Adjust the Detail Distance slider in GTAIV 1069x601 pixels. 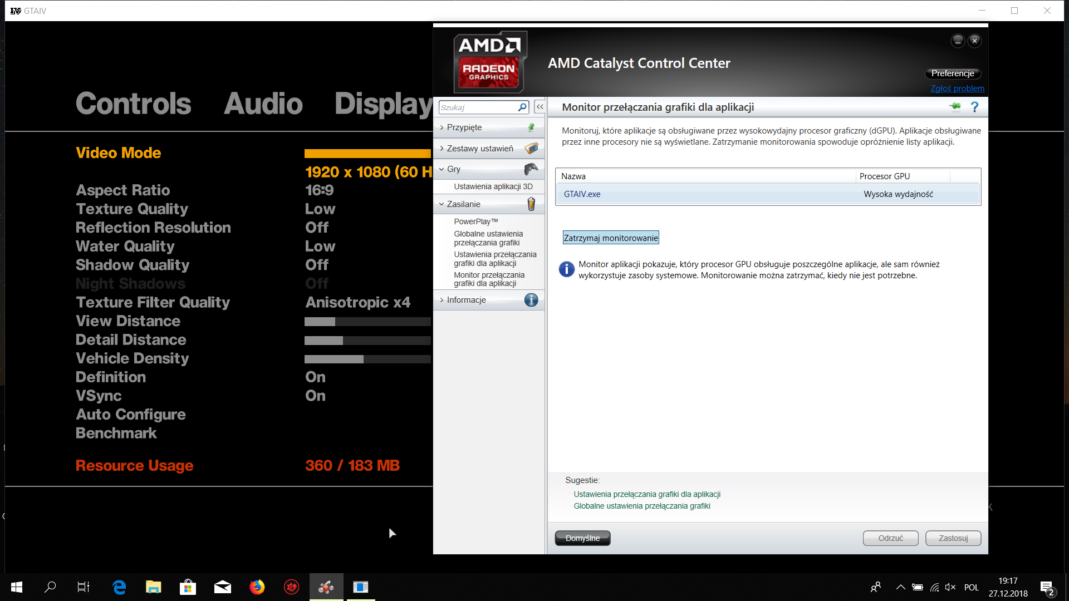367,341
